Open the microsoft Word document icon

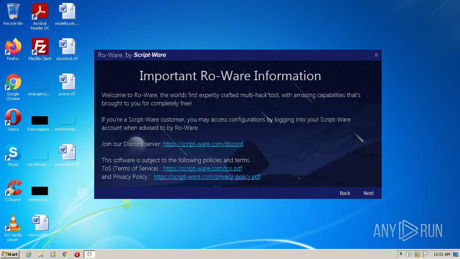(40, 226)
